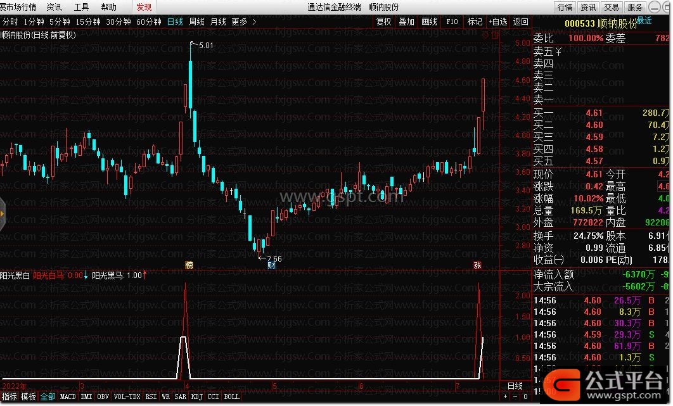Viewport: 673px width, 406px height.
Task: Click the 画线 drawing tools button
Action: click(429, 22)
